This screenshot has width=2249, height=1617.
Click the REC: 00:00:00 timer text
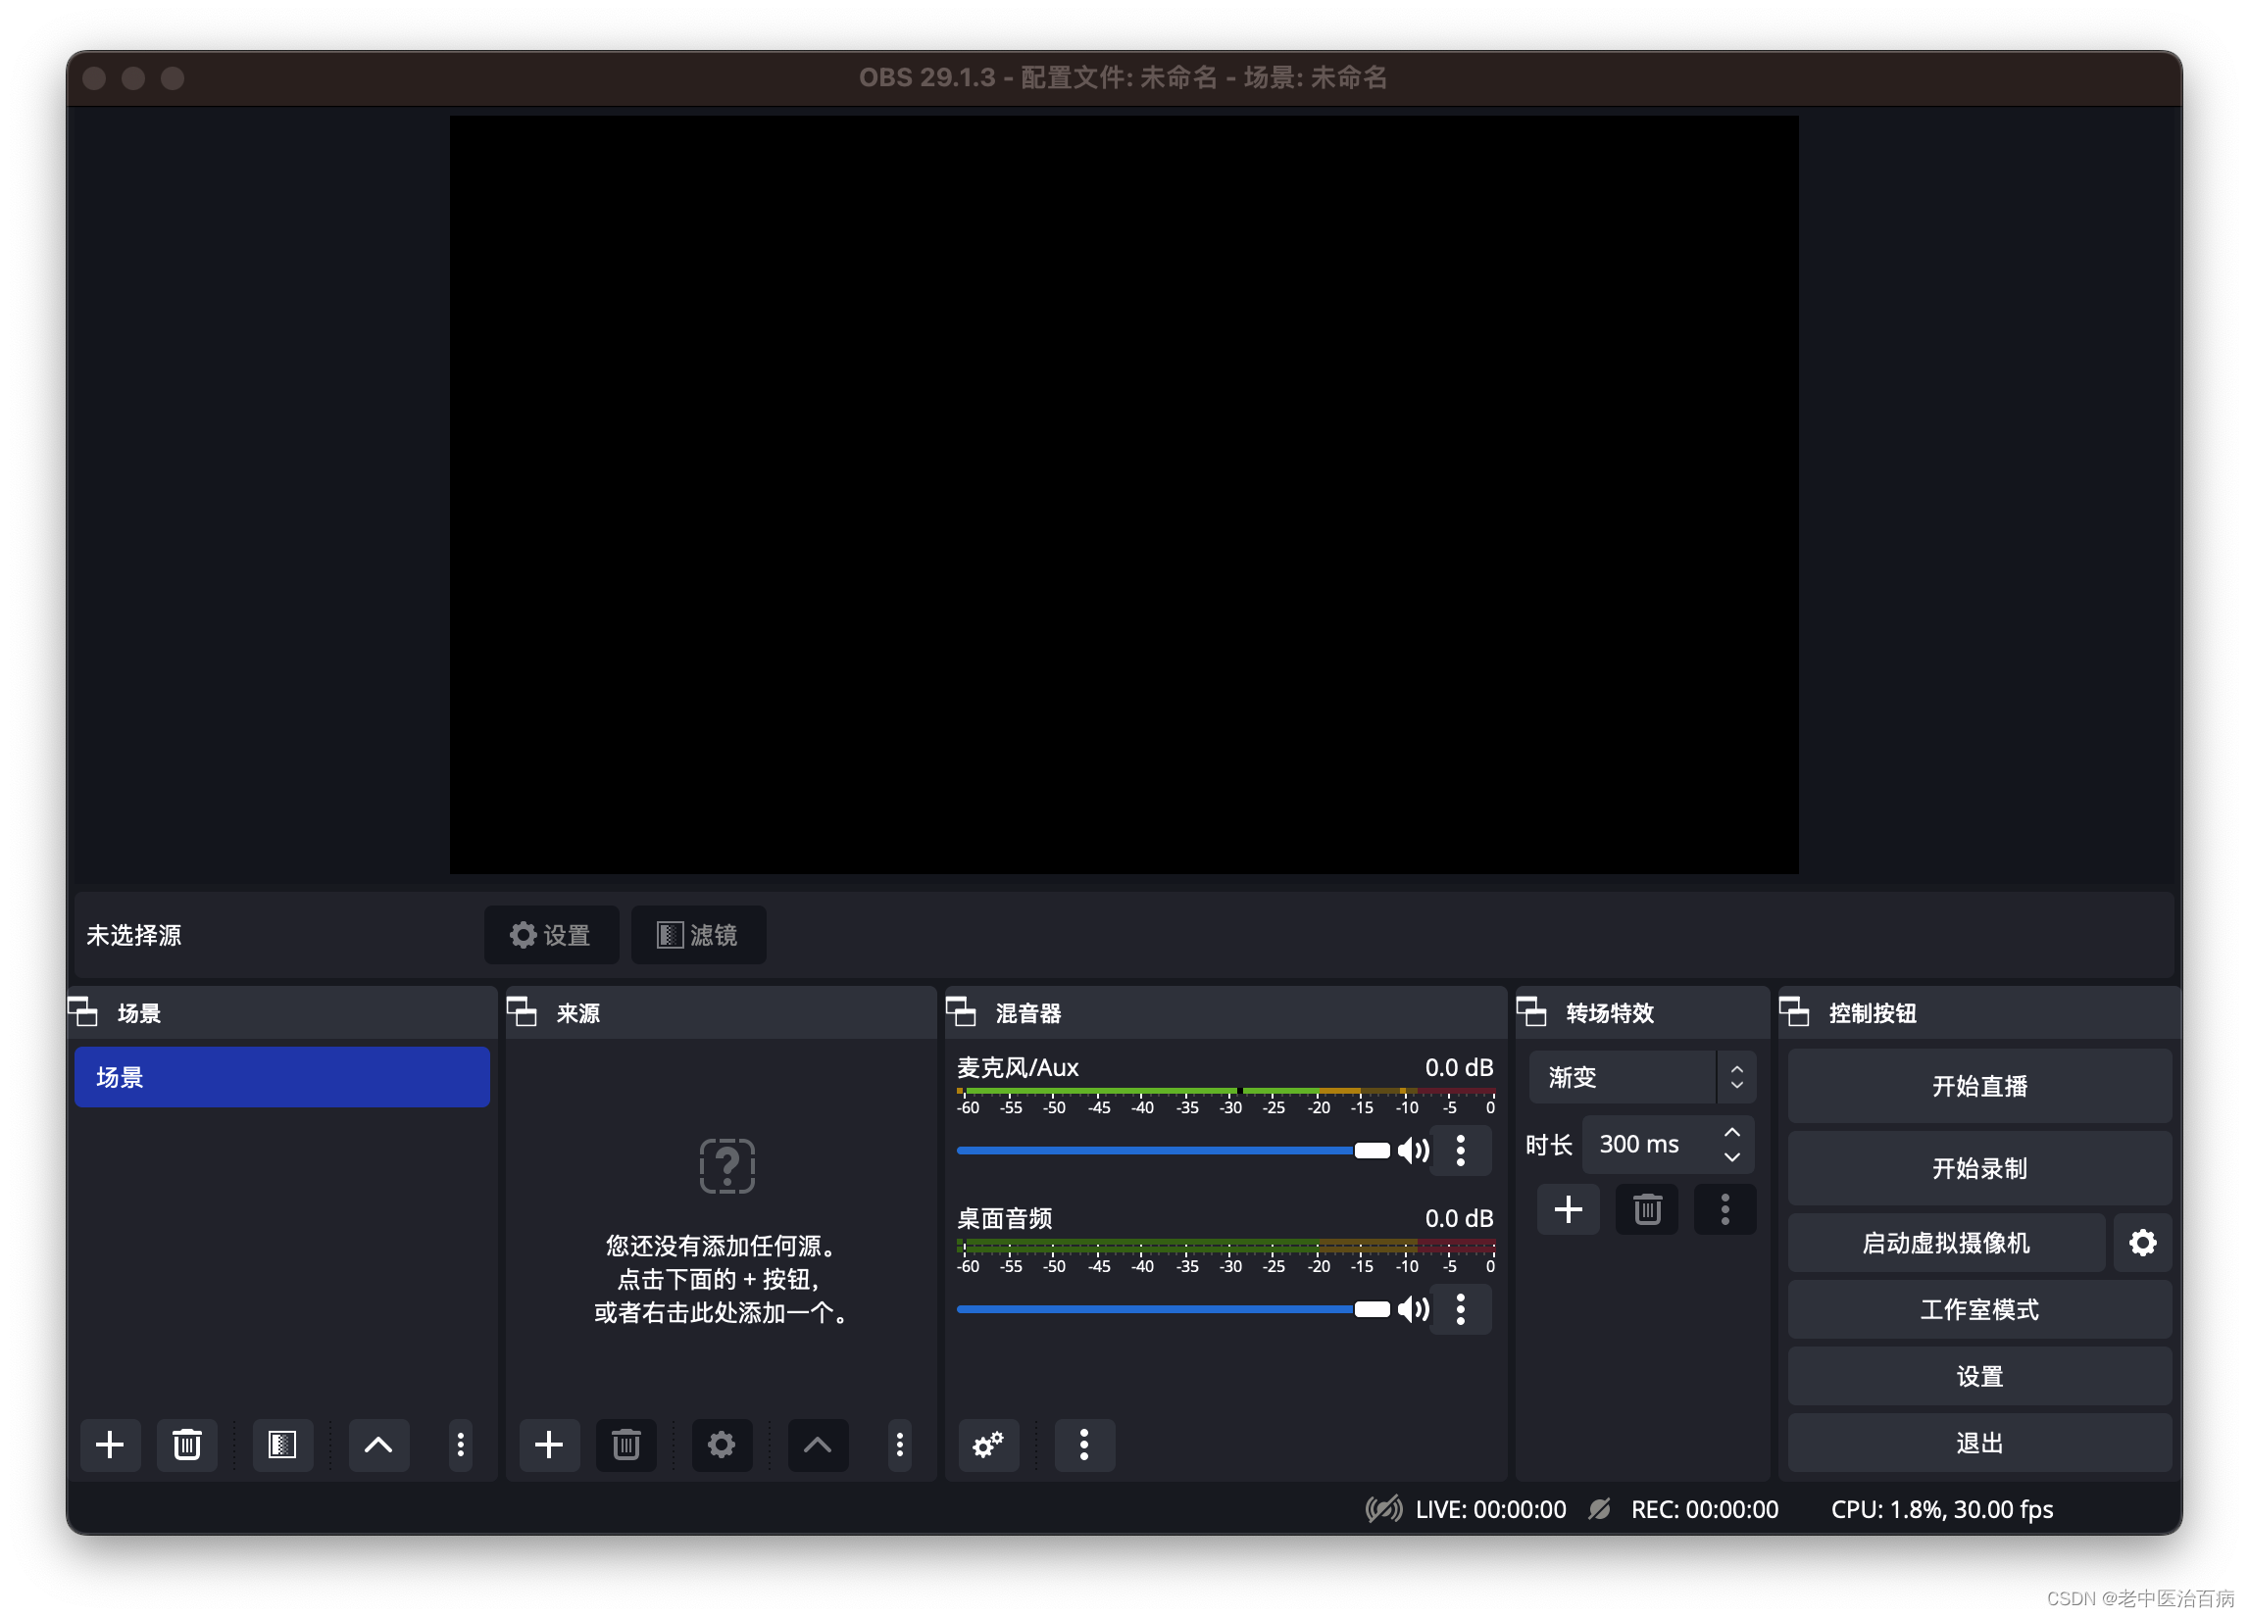1705,1509
